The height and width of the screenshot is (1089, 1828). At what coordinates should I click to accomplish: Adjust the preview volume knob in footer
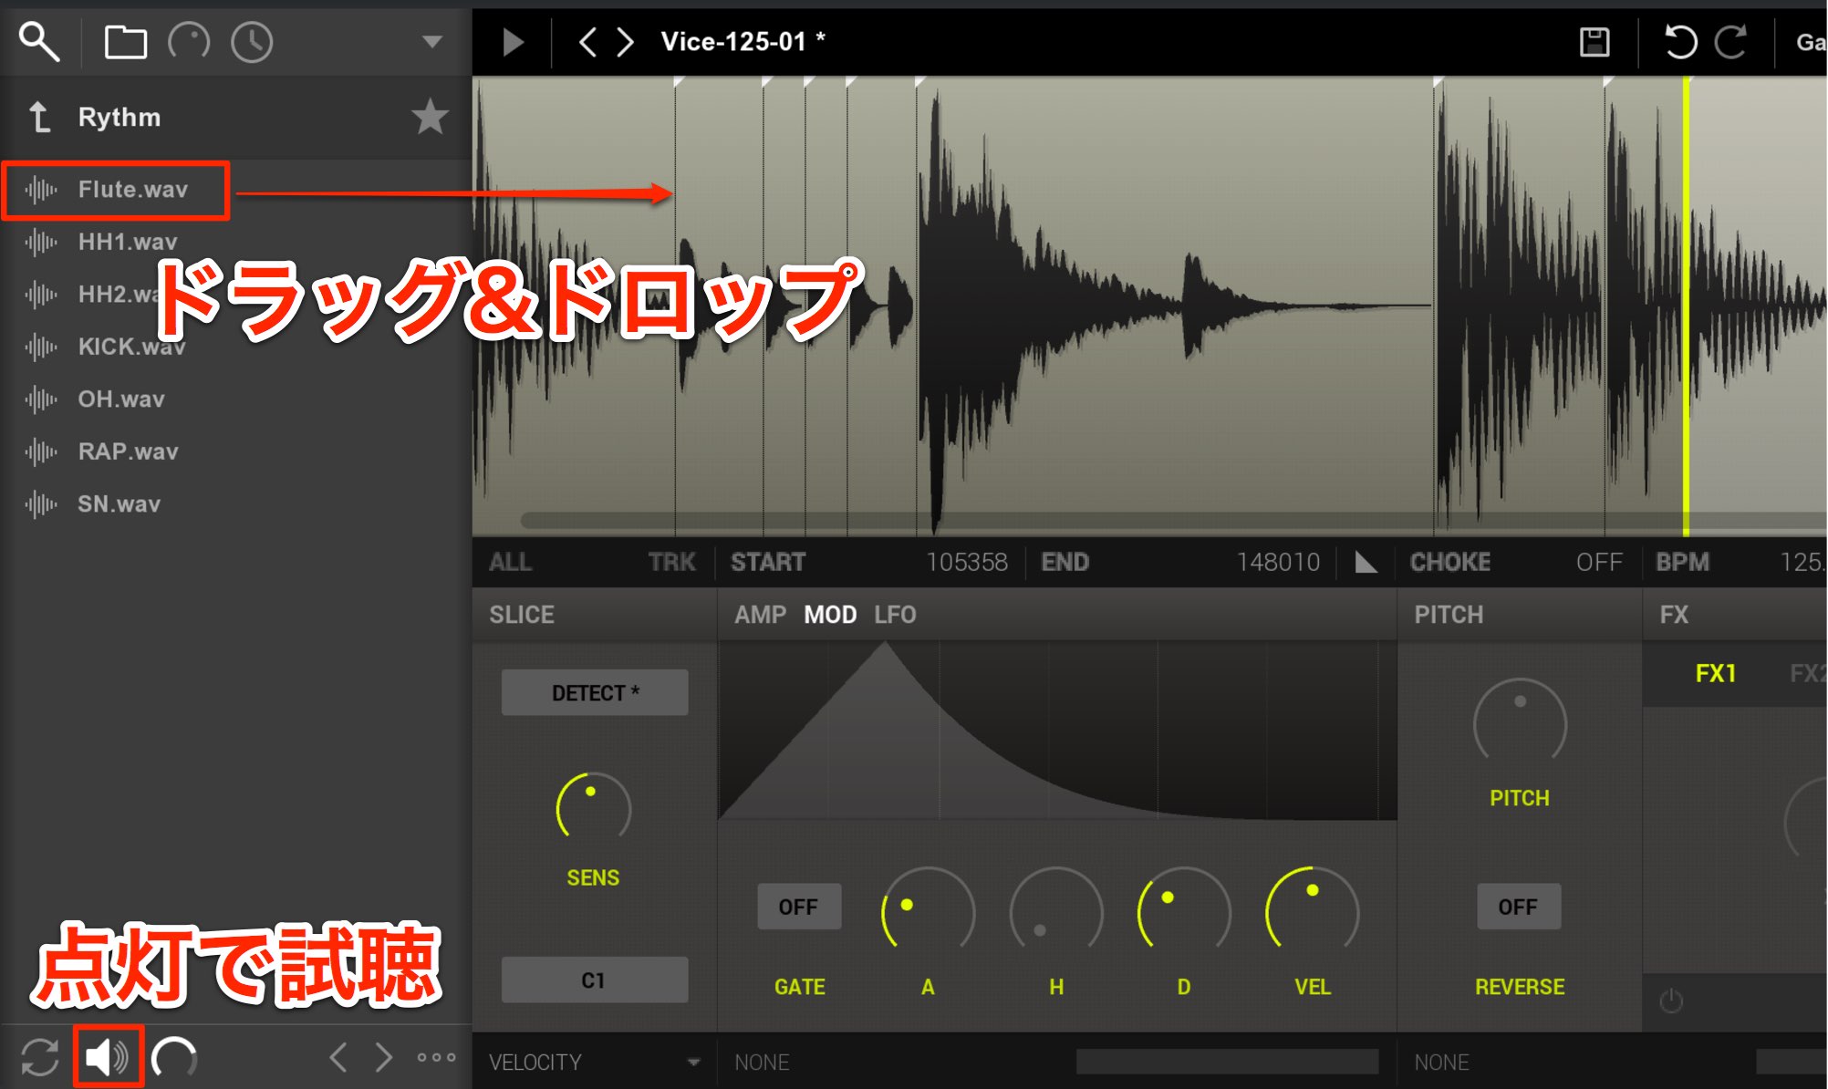(174, 1058)
